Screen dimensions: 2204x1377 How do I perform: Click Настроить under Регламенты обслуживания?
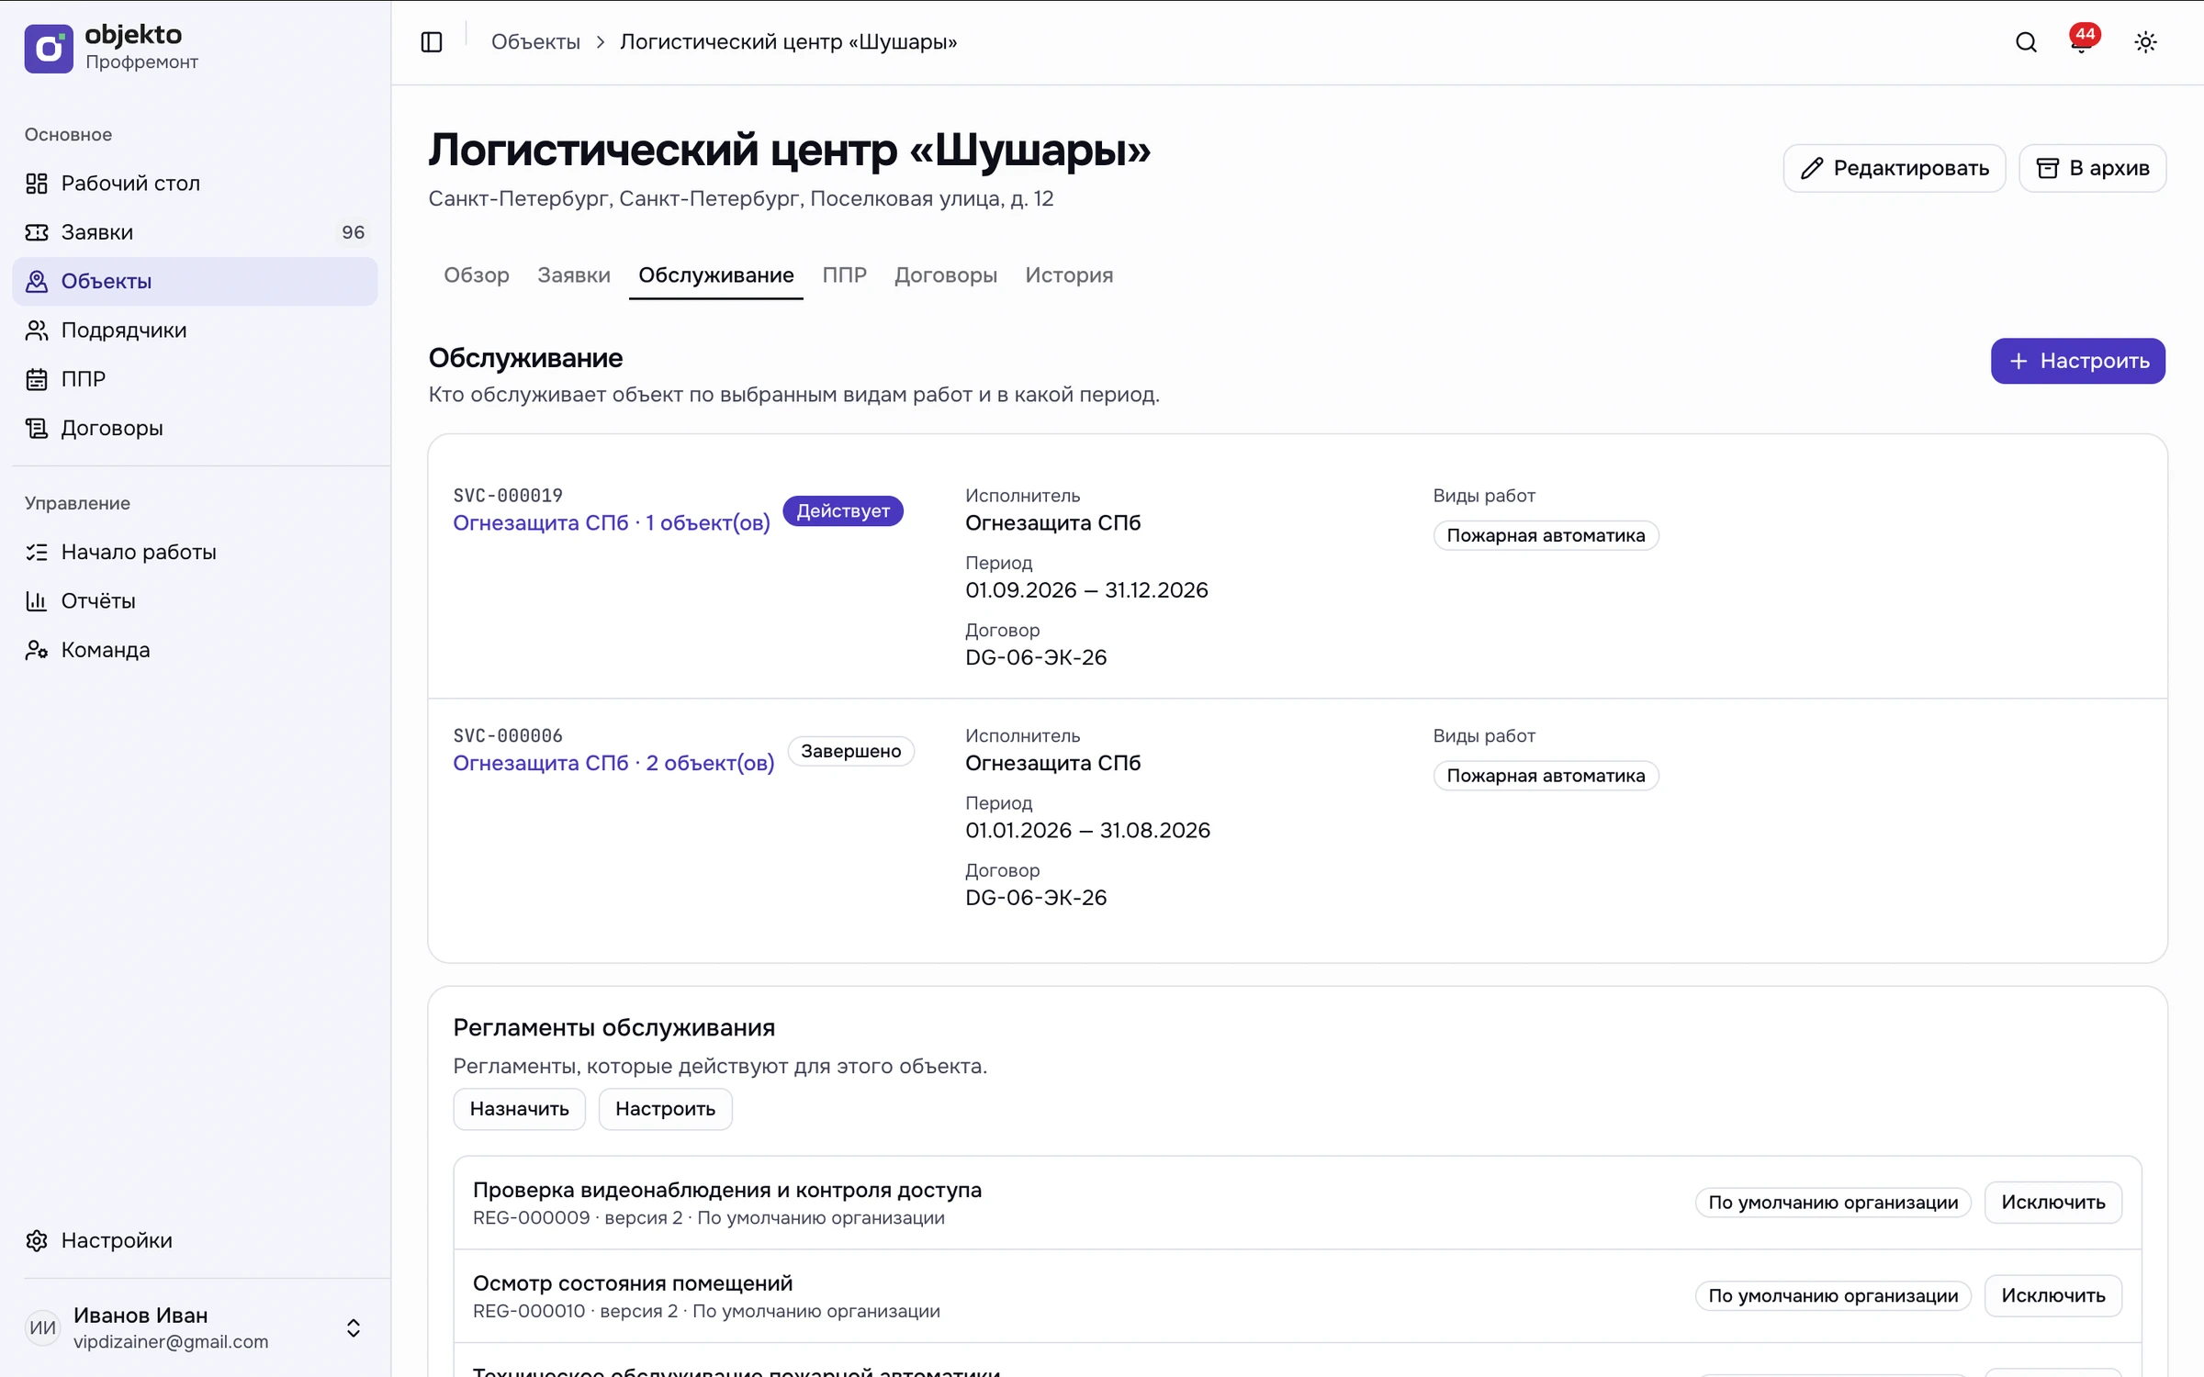[665, 1109]
